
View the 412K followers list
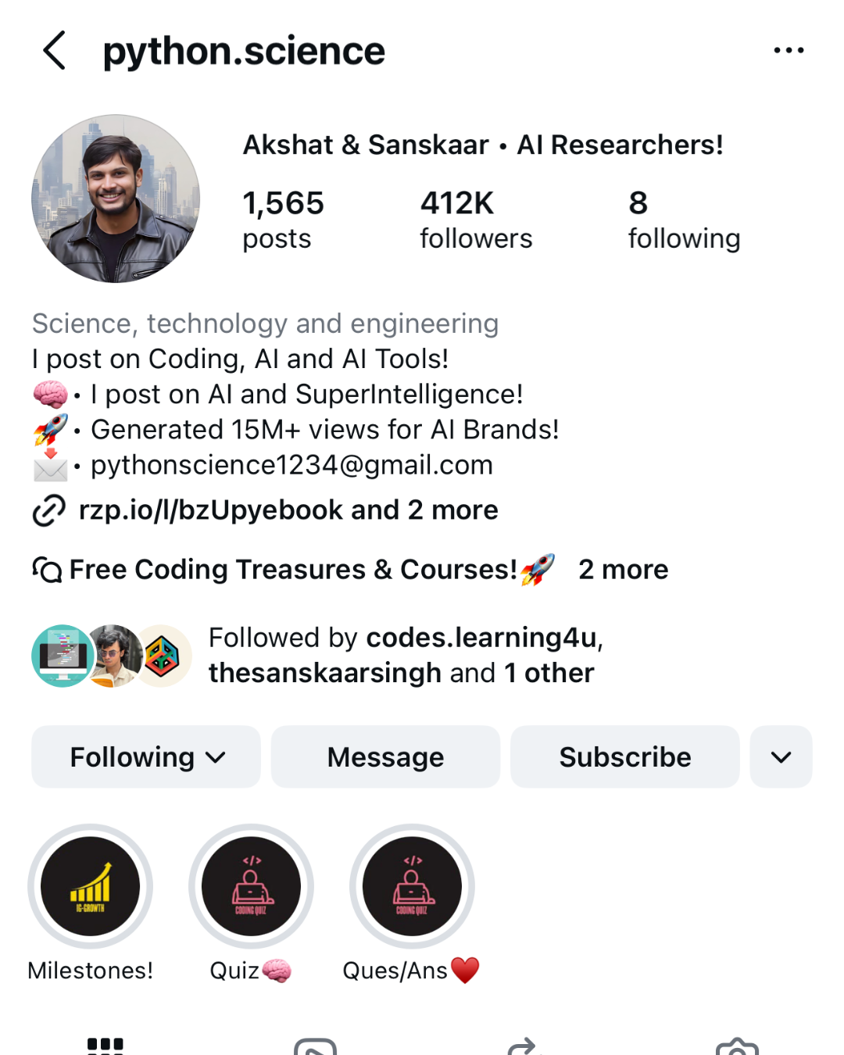(x=475, y=220)
